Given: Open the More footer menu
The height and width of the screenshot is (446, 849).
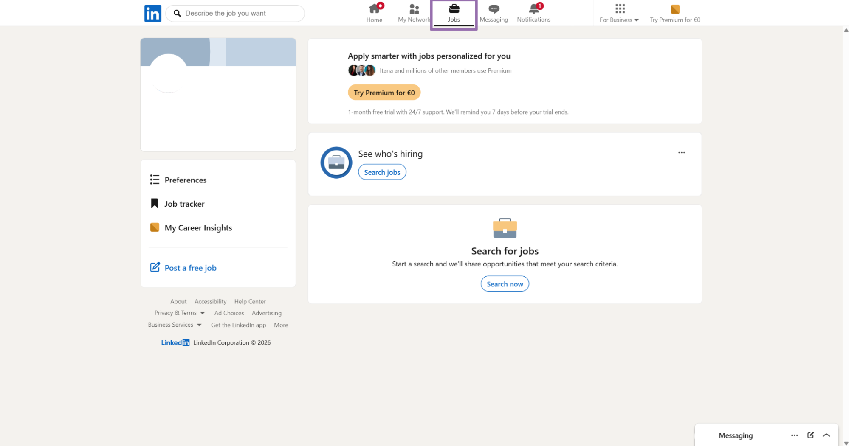Looking at the screenshot, I should point(281,325).
